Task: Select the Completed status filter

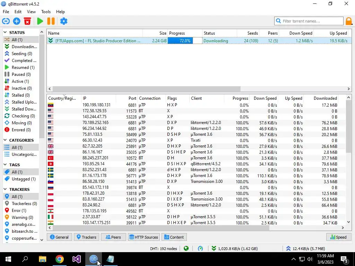Action: click(x=21, y=61)
